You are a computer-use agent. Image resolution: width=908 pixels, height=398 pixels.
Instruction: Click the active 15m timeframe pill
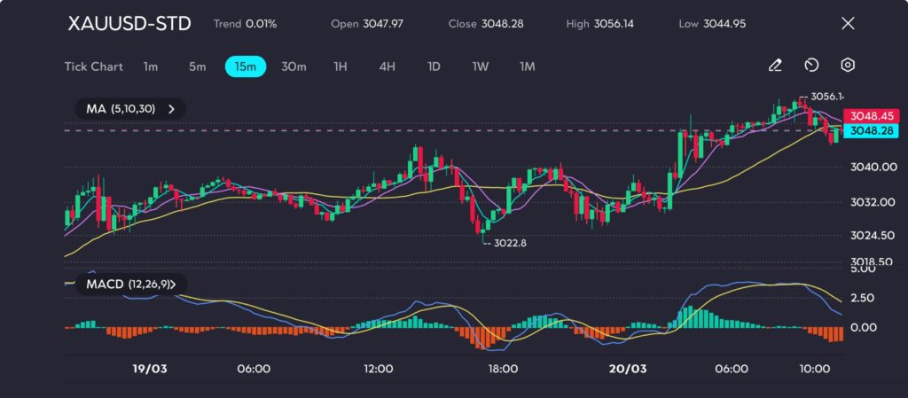tap(246, 66)
